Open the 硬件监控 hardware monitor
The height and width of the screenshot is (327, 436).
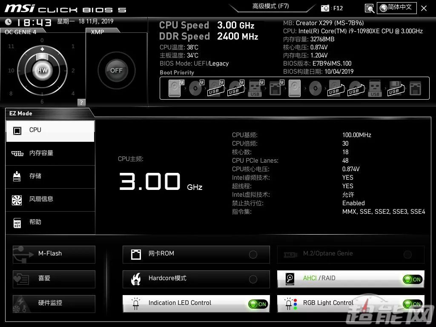pyautogui.click(x=54, y=304)
